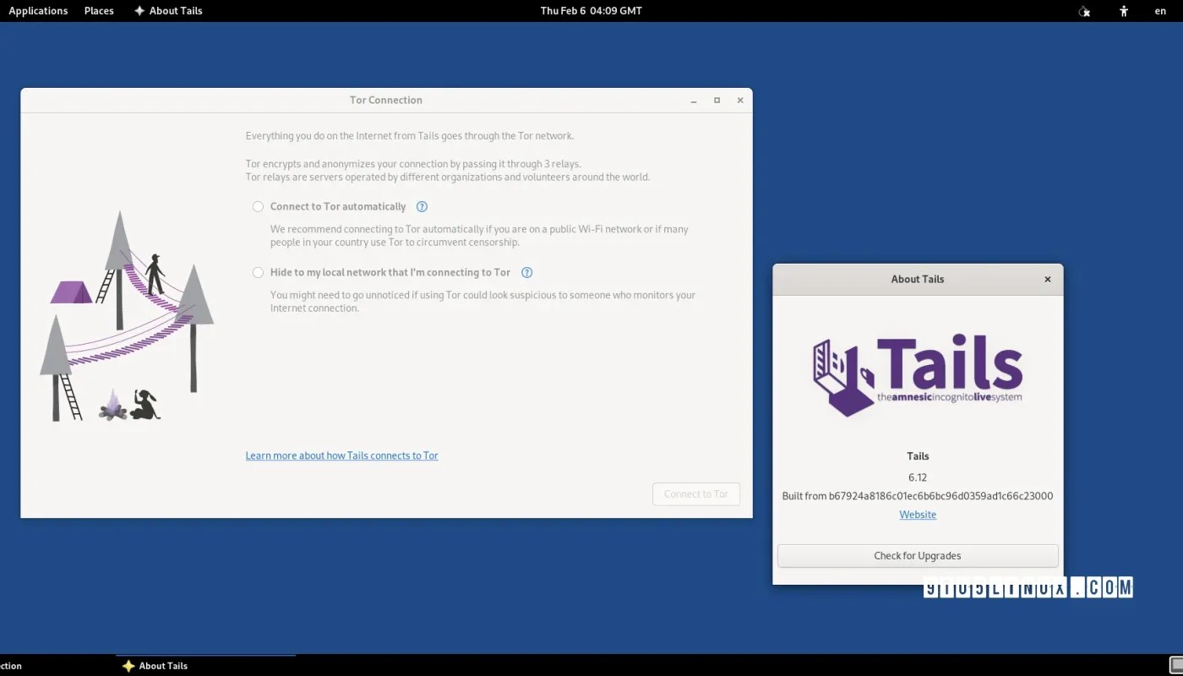Click the star icon next to About Tails top bar
The width and height of the screenshot is (1183, 676).
pos(139,11)
